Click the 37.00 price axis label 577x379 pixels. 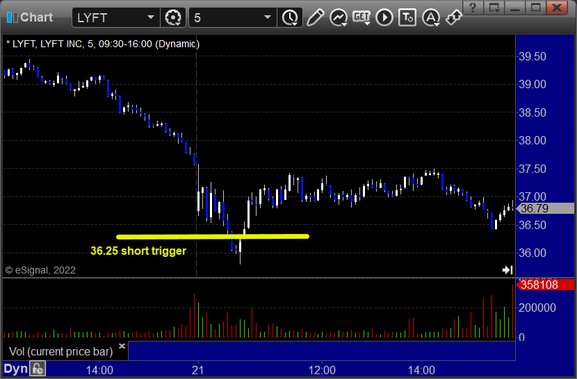pos(533,196)
